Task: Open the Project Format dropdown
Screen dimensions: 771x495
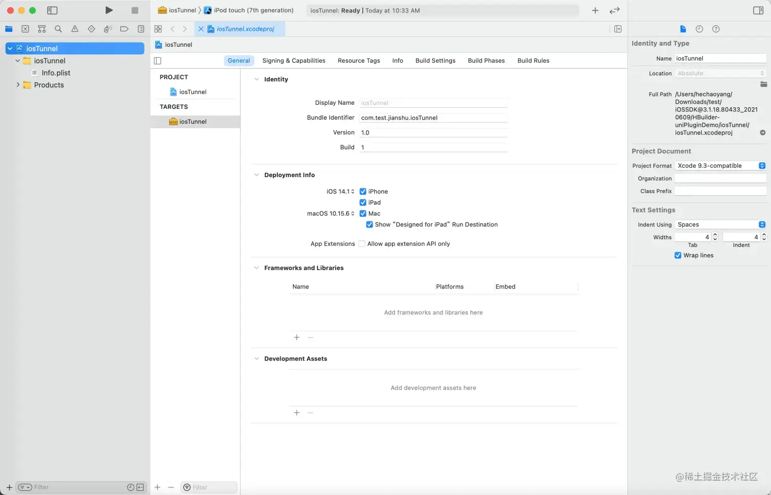Action: point(721,165)
